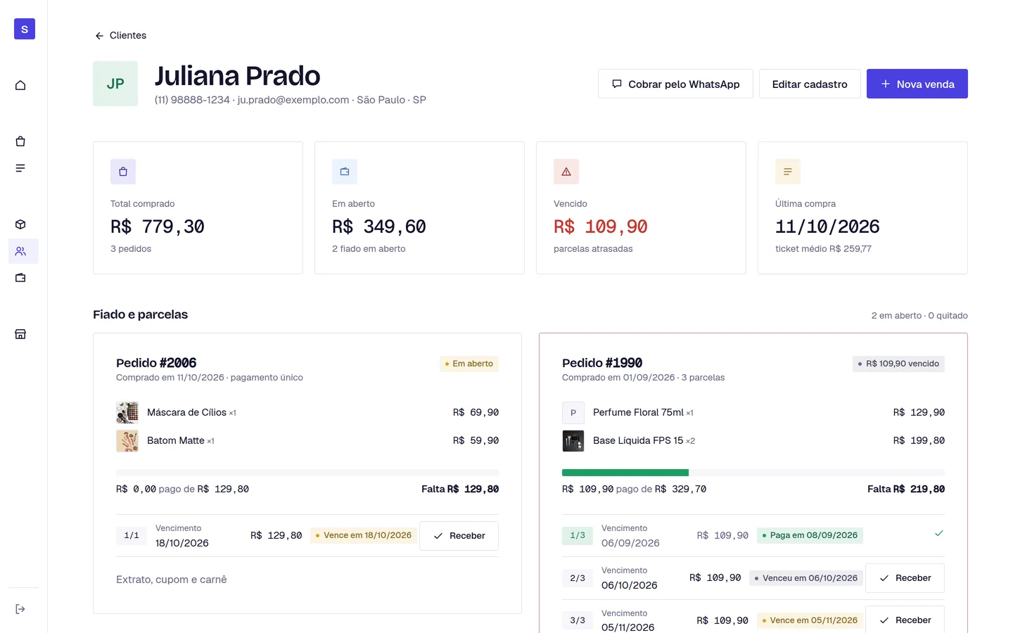Click Receber for the 18/10/2026 installment
Screen dimensions: 1013x633
click(x=459, y=536)
